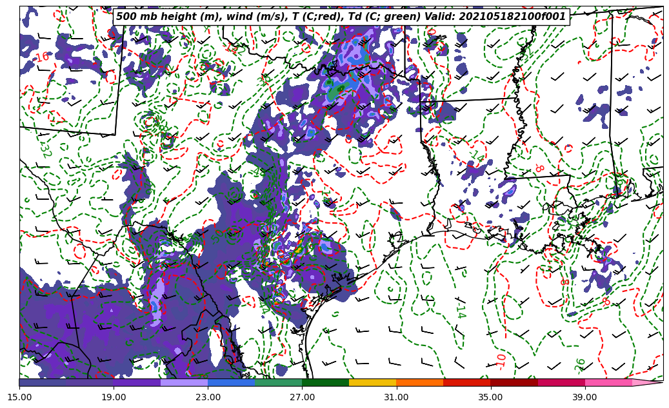
Task: Click the pink colorbar segment near 39.00
Action: [x=608, y=383]
